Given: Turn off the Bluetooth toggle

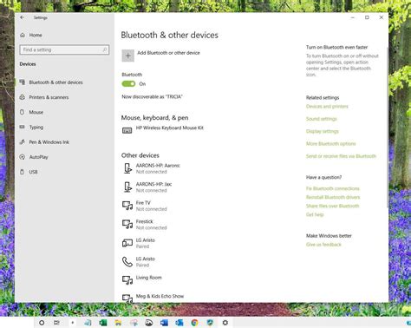Looking at the screenshot, I should click(x=128, y=84).
